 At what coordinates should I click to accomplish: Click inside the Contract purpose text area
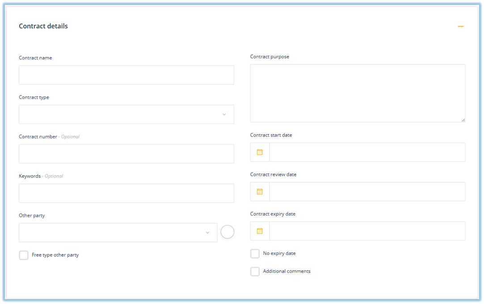358,93
